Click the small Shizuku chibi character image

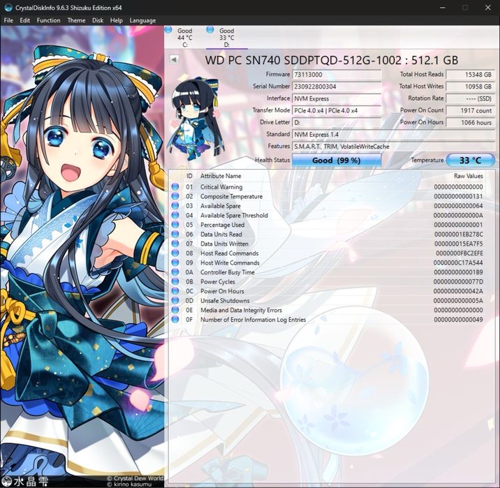tap(195, 119)
